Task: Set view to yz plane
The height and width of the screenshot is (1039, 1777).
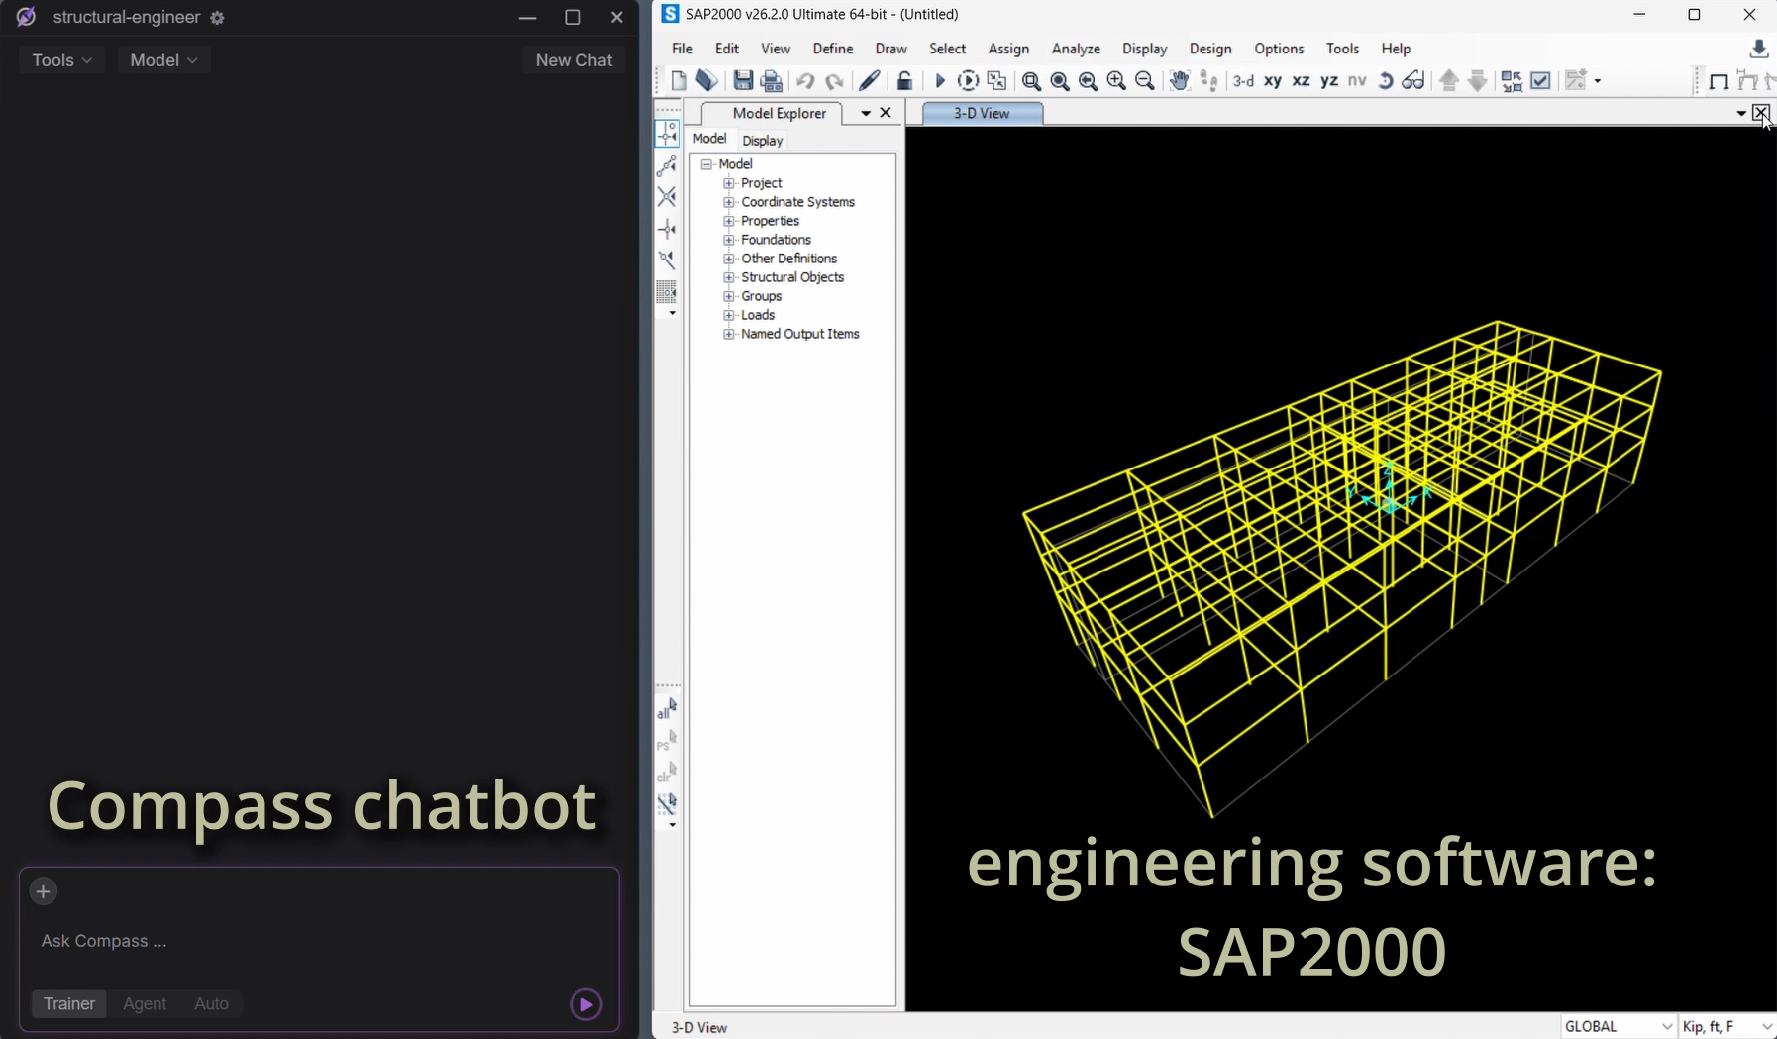Action: (x=1329, y=81)
